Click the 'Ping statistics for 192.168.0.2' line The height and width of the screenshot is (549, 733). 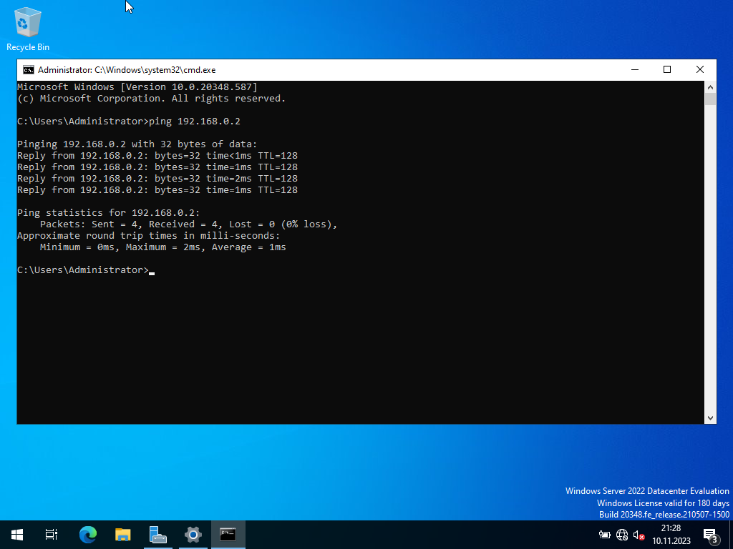click(109, 213)
